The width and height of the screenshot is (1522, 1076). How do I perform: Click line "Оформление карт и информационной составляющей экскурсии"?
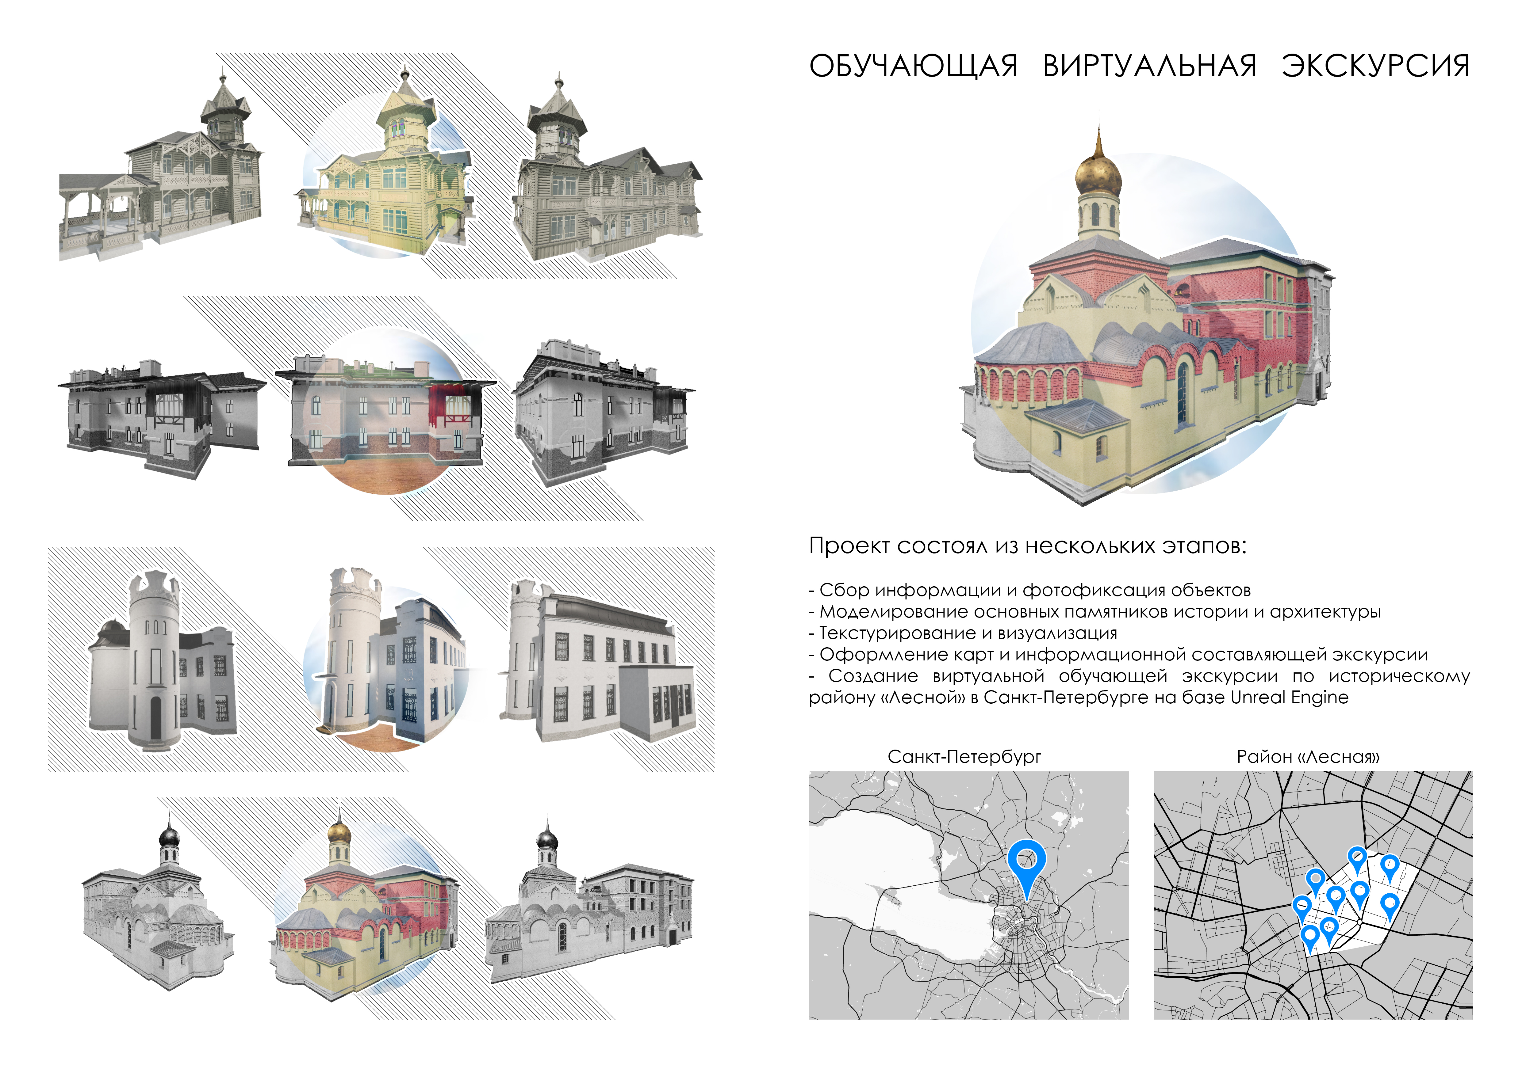(1124, 655)
